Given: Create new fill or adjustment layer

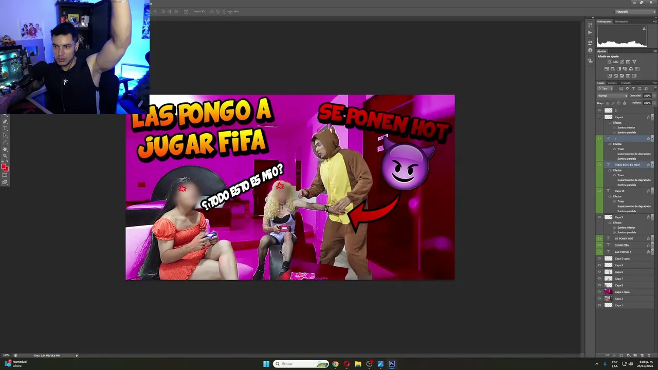Looking at the screenshot, I should (628, 355).
